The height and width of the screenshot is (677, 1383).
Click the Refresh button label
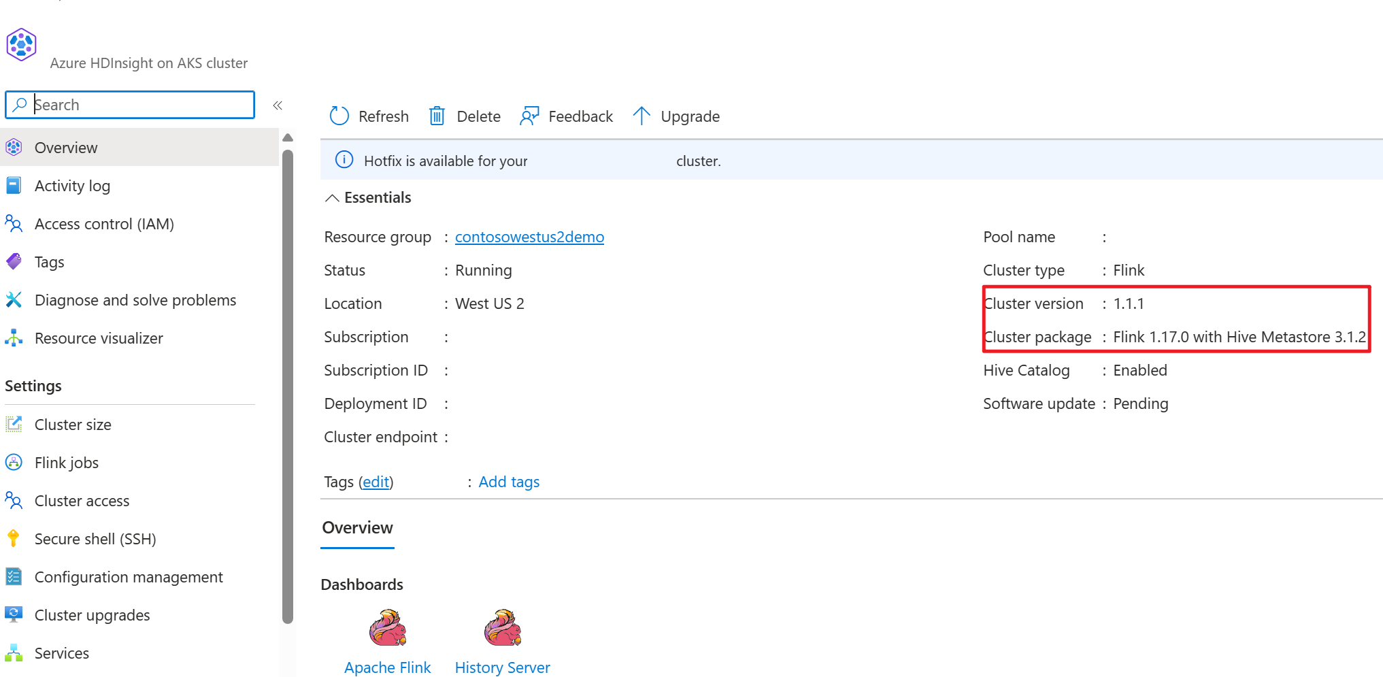tap(384, 116)
